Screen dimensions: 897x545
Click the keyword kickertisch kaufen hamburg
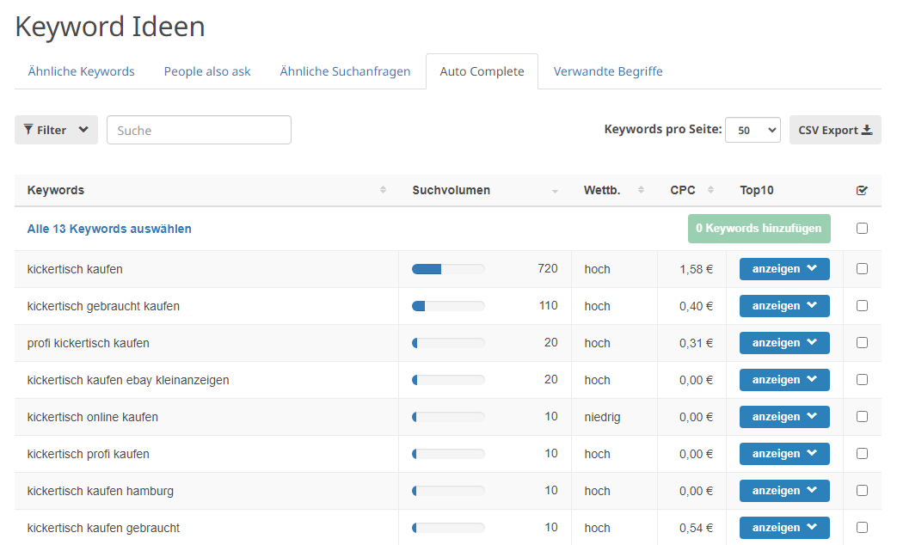[x=100, y=491]
